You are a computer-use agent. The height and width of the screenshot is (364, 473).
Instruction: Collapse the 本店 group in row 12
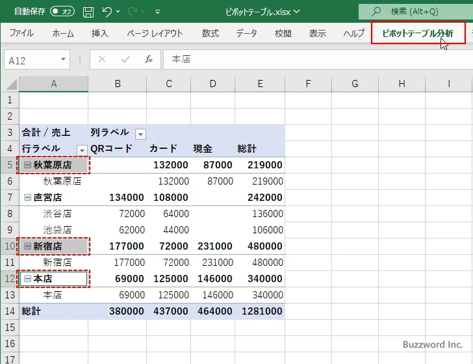pos(27,279)
